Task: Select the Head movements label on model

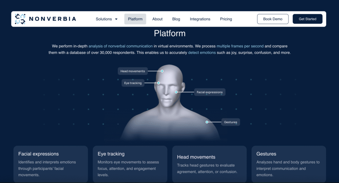Action: 132,71
